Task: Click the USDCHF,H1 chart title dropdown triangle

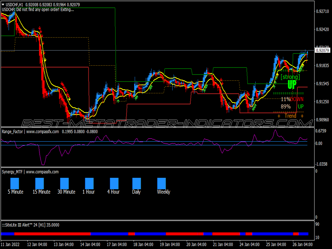Action: (3, 4)
